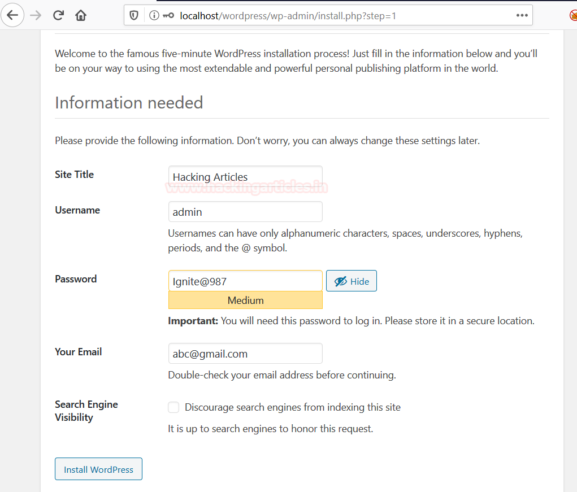Click the browser forward arrow

point(36,15)
